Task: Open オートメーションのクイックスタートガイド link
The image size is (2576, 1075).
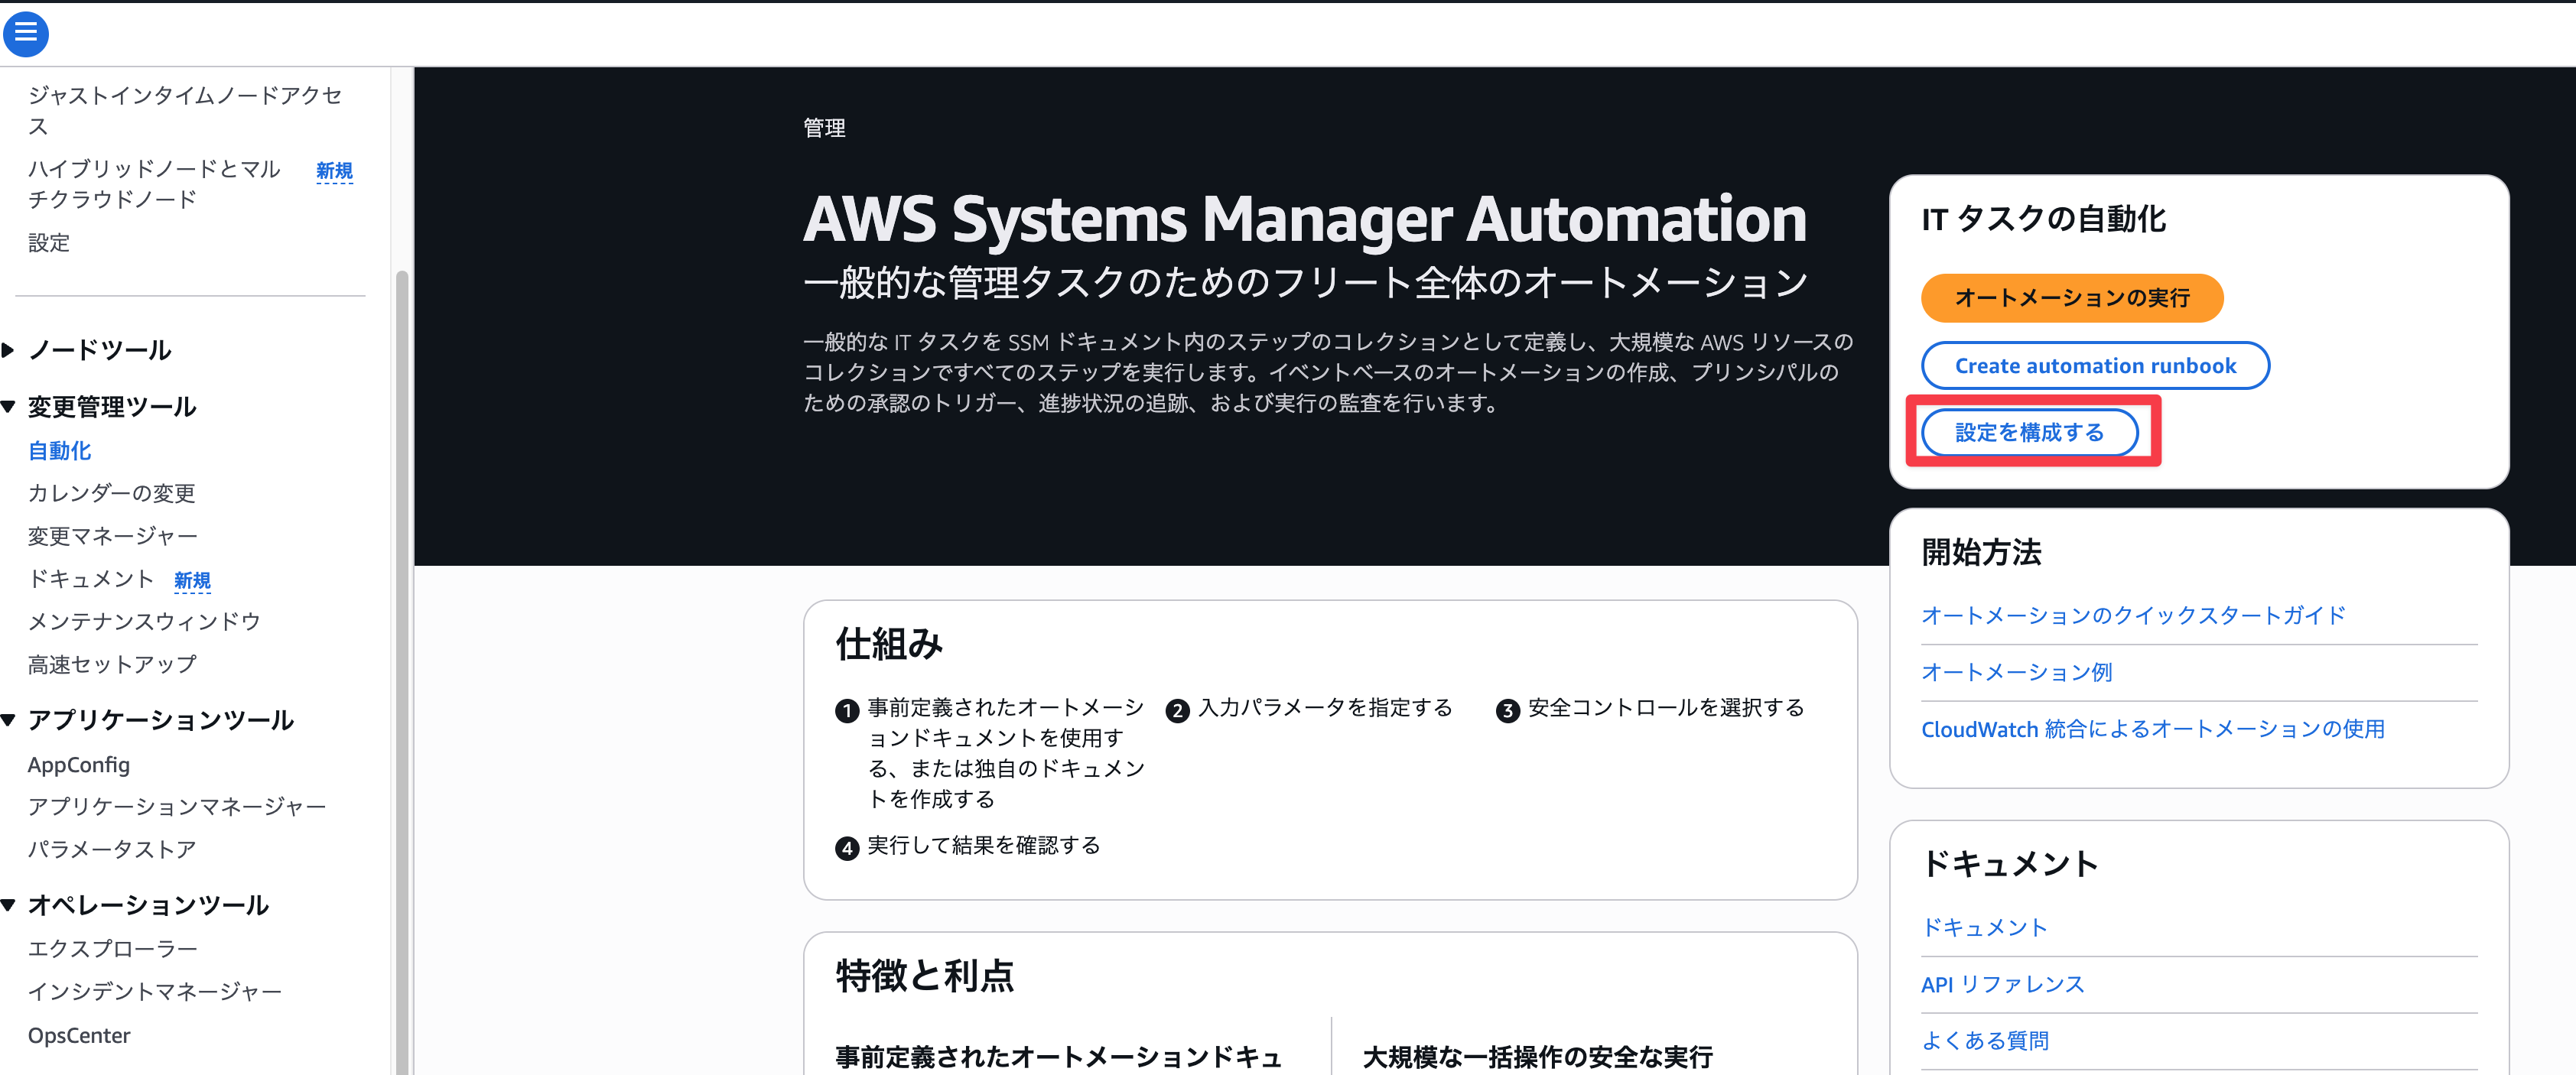Action: coord(2133,615)
